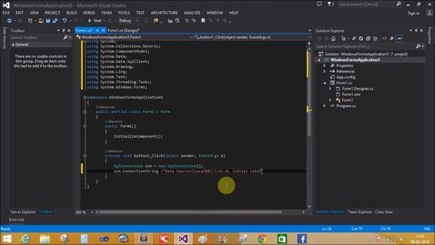
Task: Open the Debug configuration dropdown
Action: [x=128, y=20]
